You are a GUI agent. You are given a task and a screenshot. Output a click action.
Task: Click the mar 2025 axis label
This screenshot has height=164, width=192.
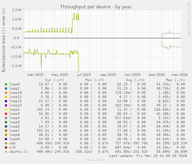(35, 75)
